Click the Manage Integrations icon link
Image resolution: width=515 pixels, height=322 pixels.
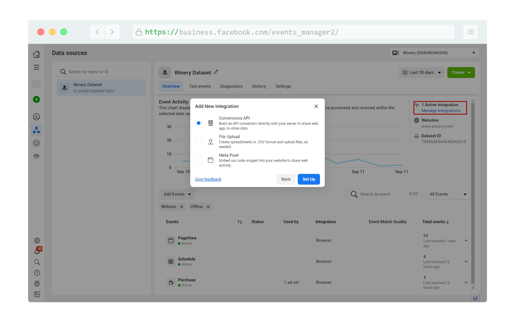440,111
